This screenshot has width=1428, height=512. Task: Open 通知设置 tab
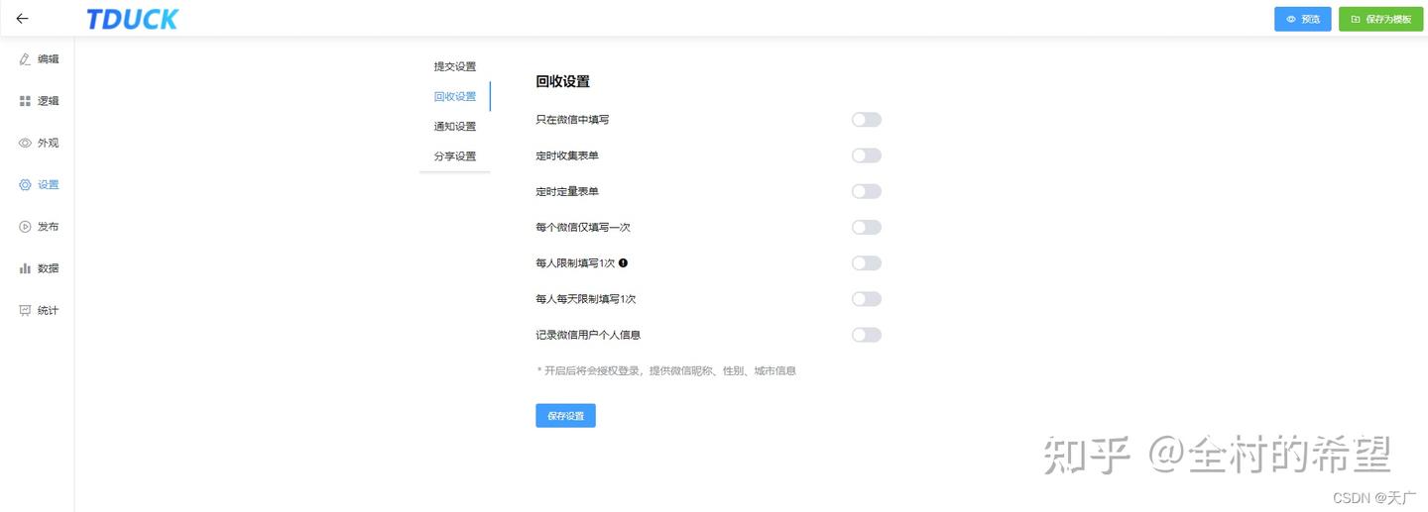coord(455,126)
